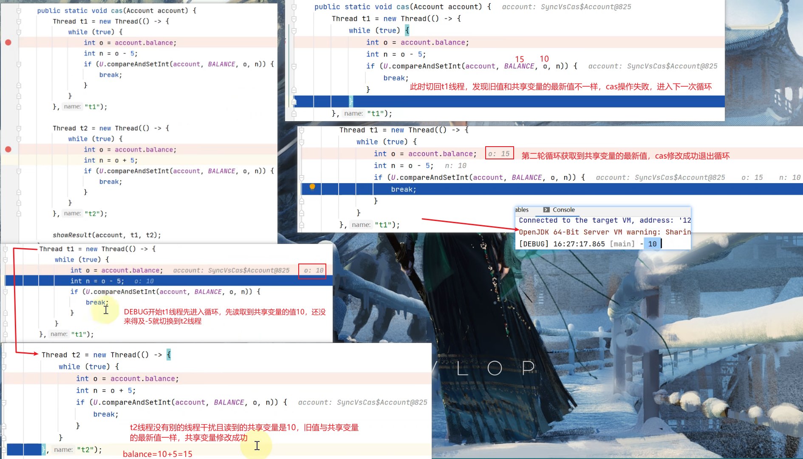Viewport: 803px width, 459px height.
Task: Collapse Thread t2 lambda in the breakpoint editor
Action: 19,128
